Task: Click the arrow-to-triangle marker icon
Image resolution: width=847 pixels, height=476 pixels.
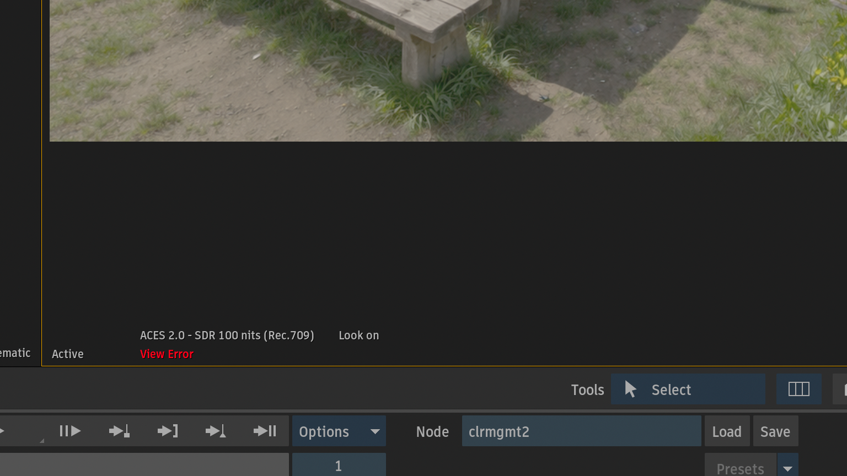Action: (x=216, y=431)
